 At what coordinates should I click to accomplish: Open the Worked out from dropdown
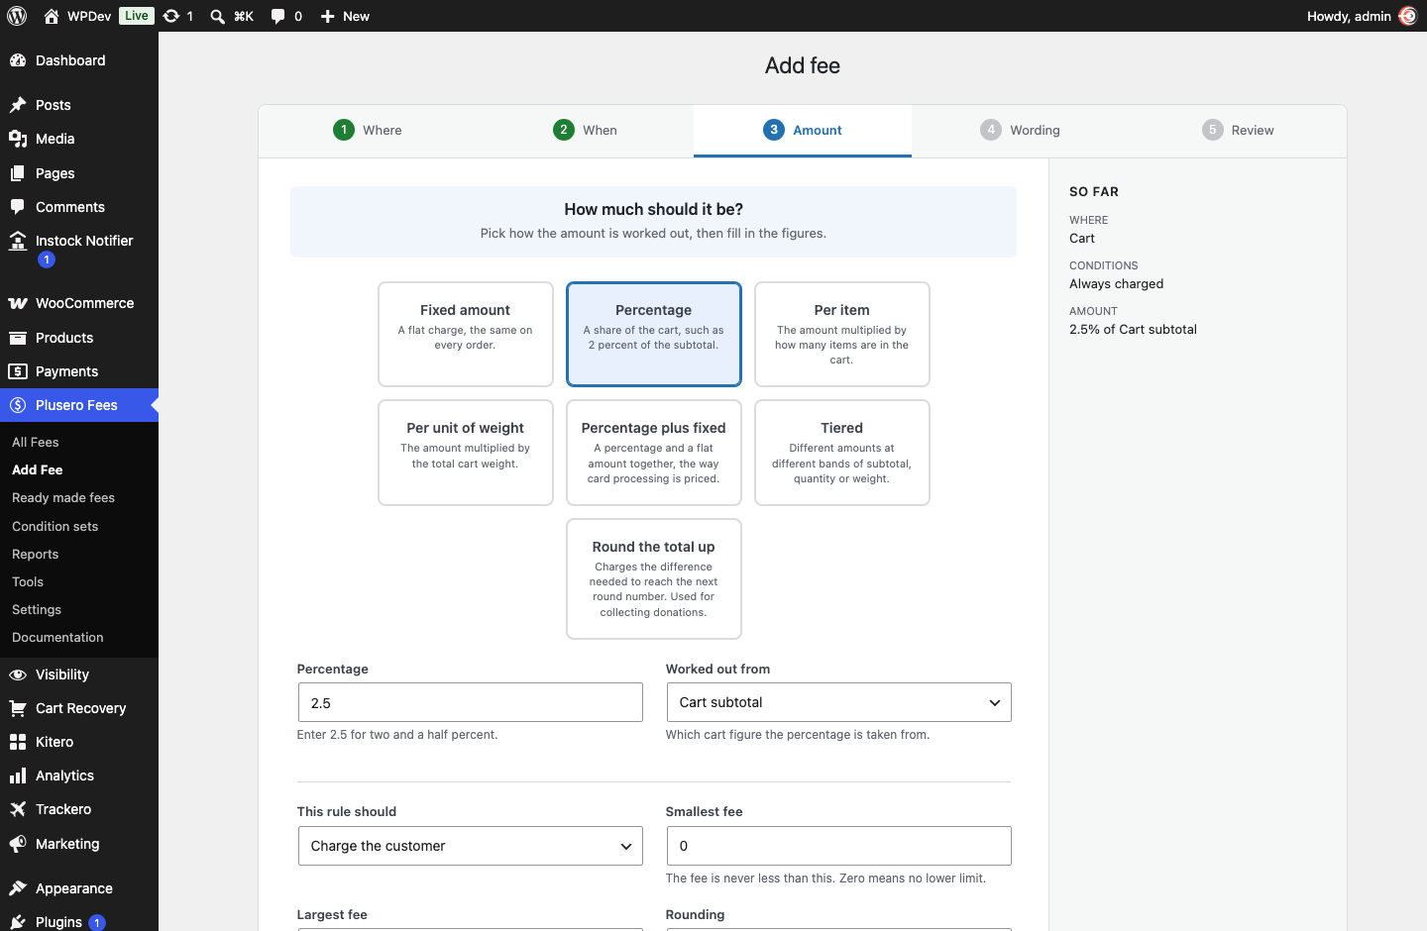point(839,702)
